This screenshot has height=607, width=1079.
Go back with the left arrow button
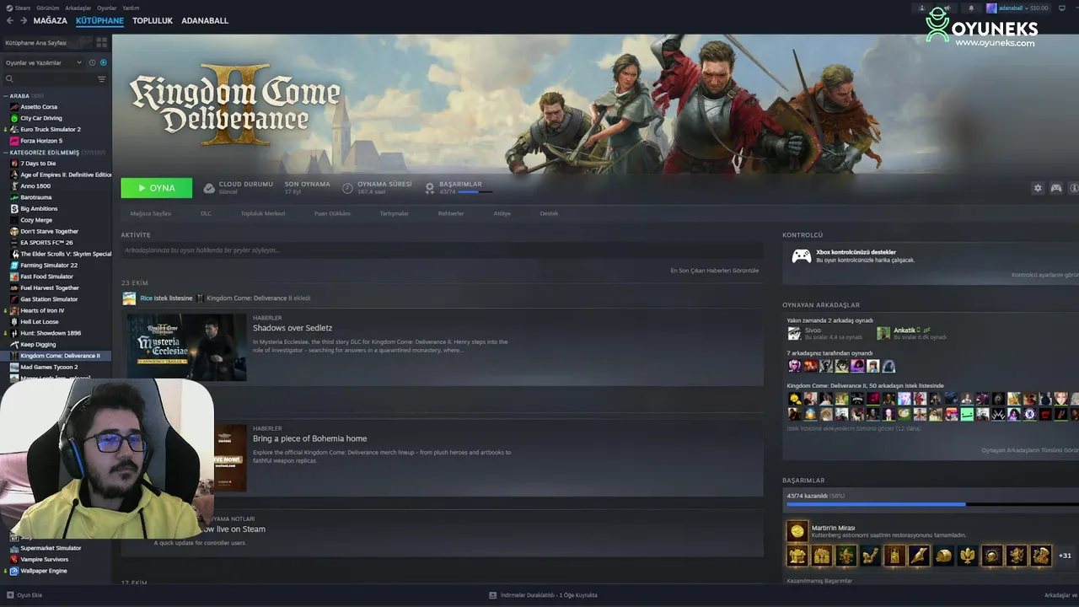click(10, 20)
